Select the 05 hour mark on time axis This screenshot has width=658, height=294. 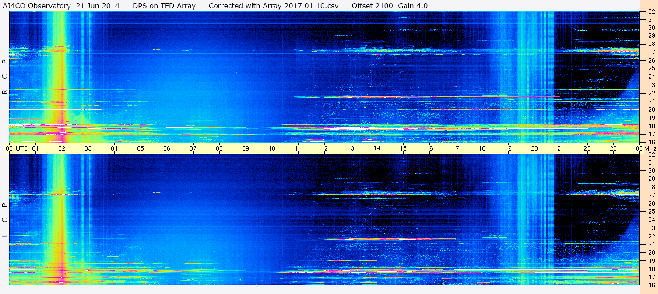(141, 148)
